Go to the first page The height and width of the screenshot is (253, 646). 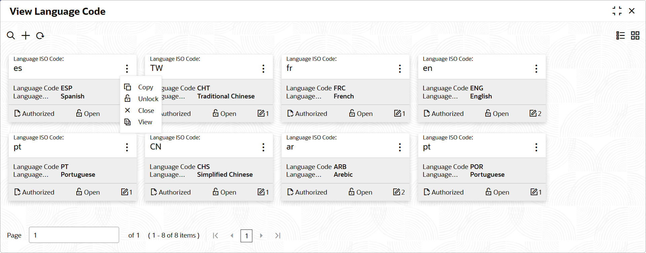[215, 236]
